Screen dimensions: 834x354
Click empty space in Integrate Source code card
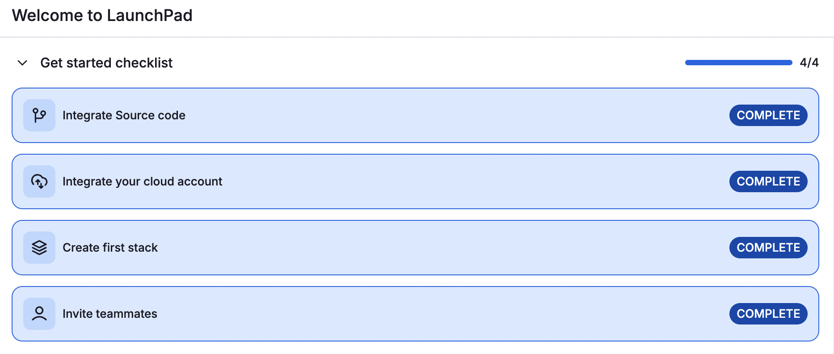447,115
